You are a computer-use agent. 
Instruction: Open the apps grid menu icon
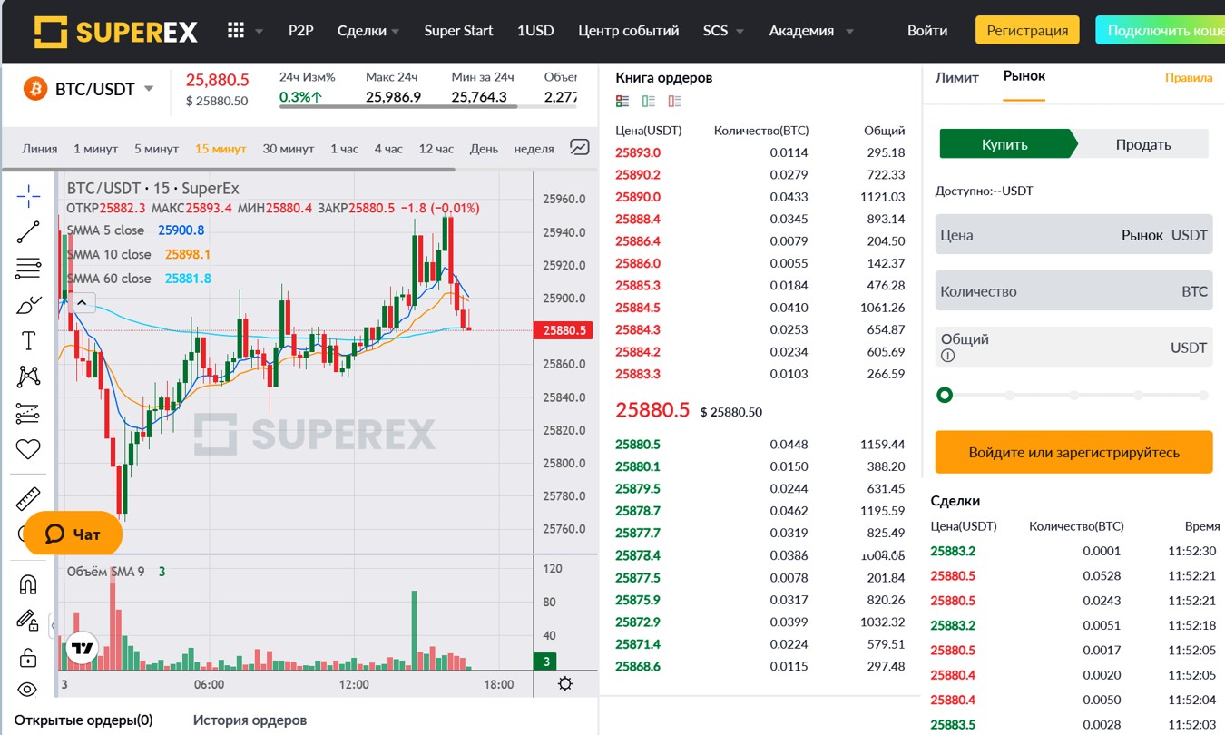236,31
